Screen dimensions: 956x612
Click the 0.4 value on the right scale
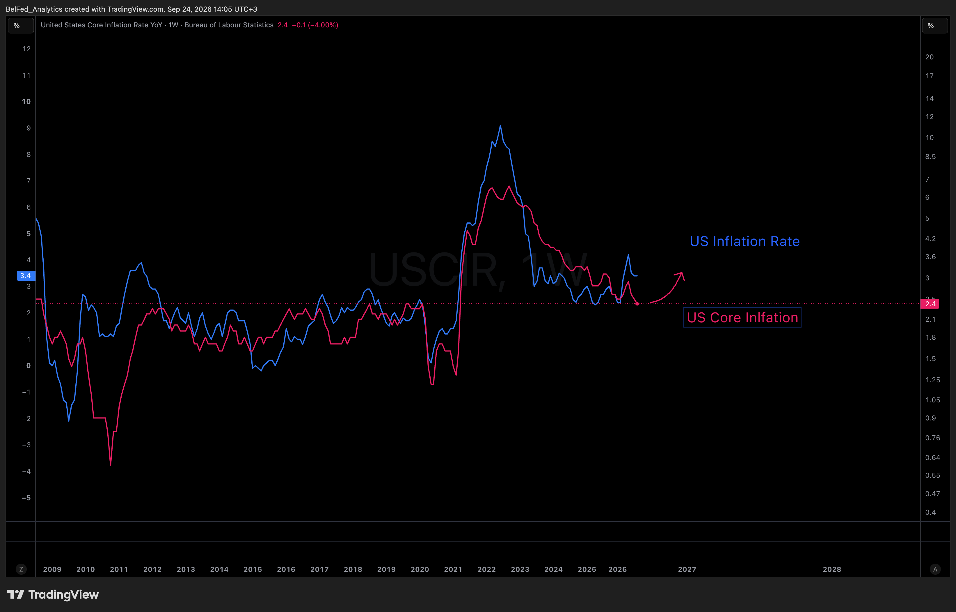(x=930, y=512)
